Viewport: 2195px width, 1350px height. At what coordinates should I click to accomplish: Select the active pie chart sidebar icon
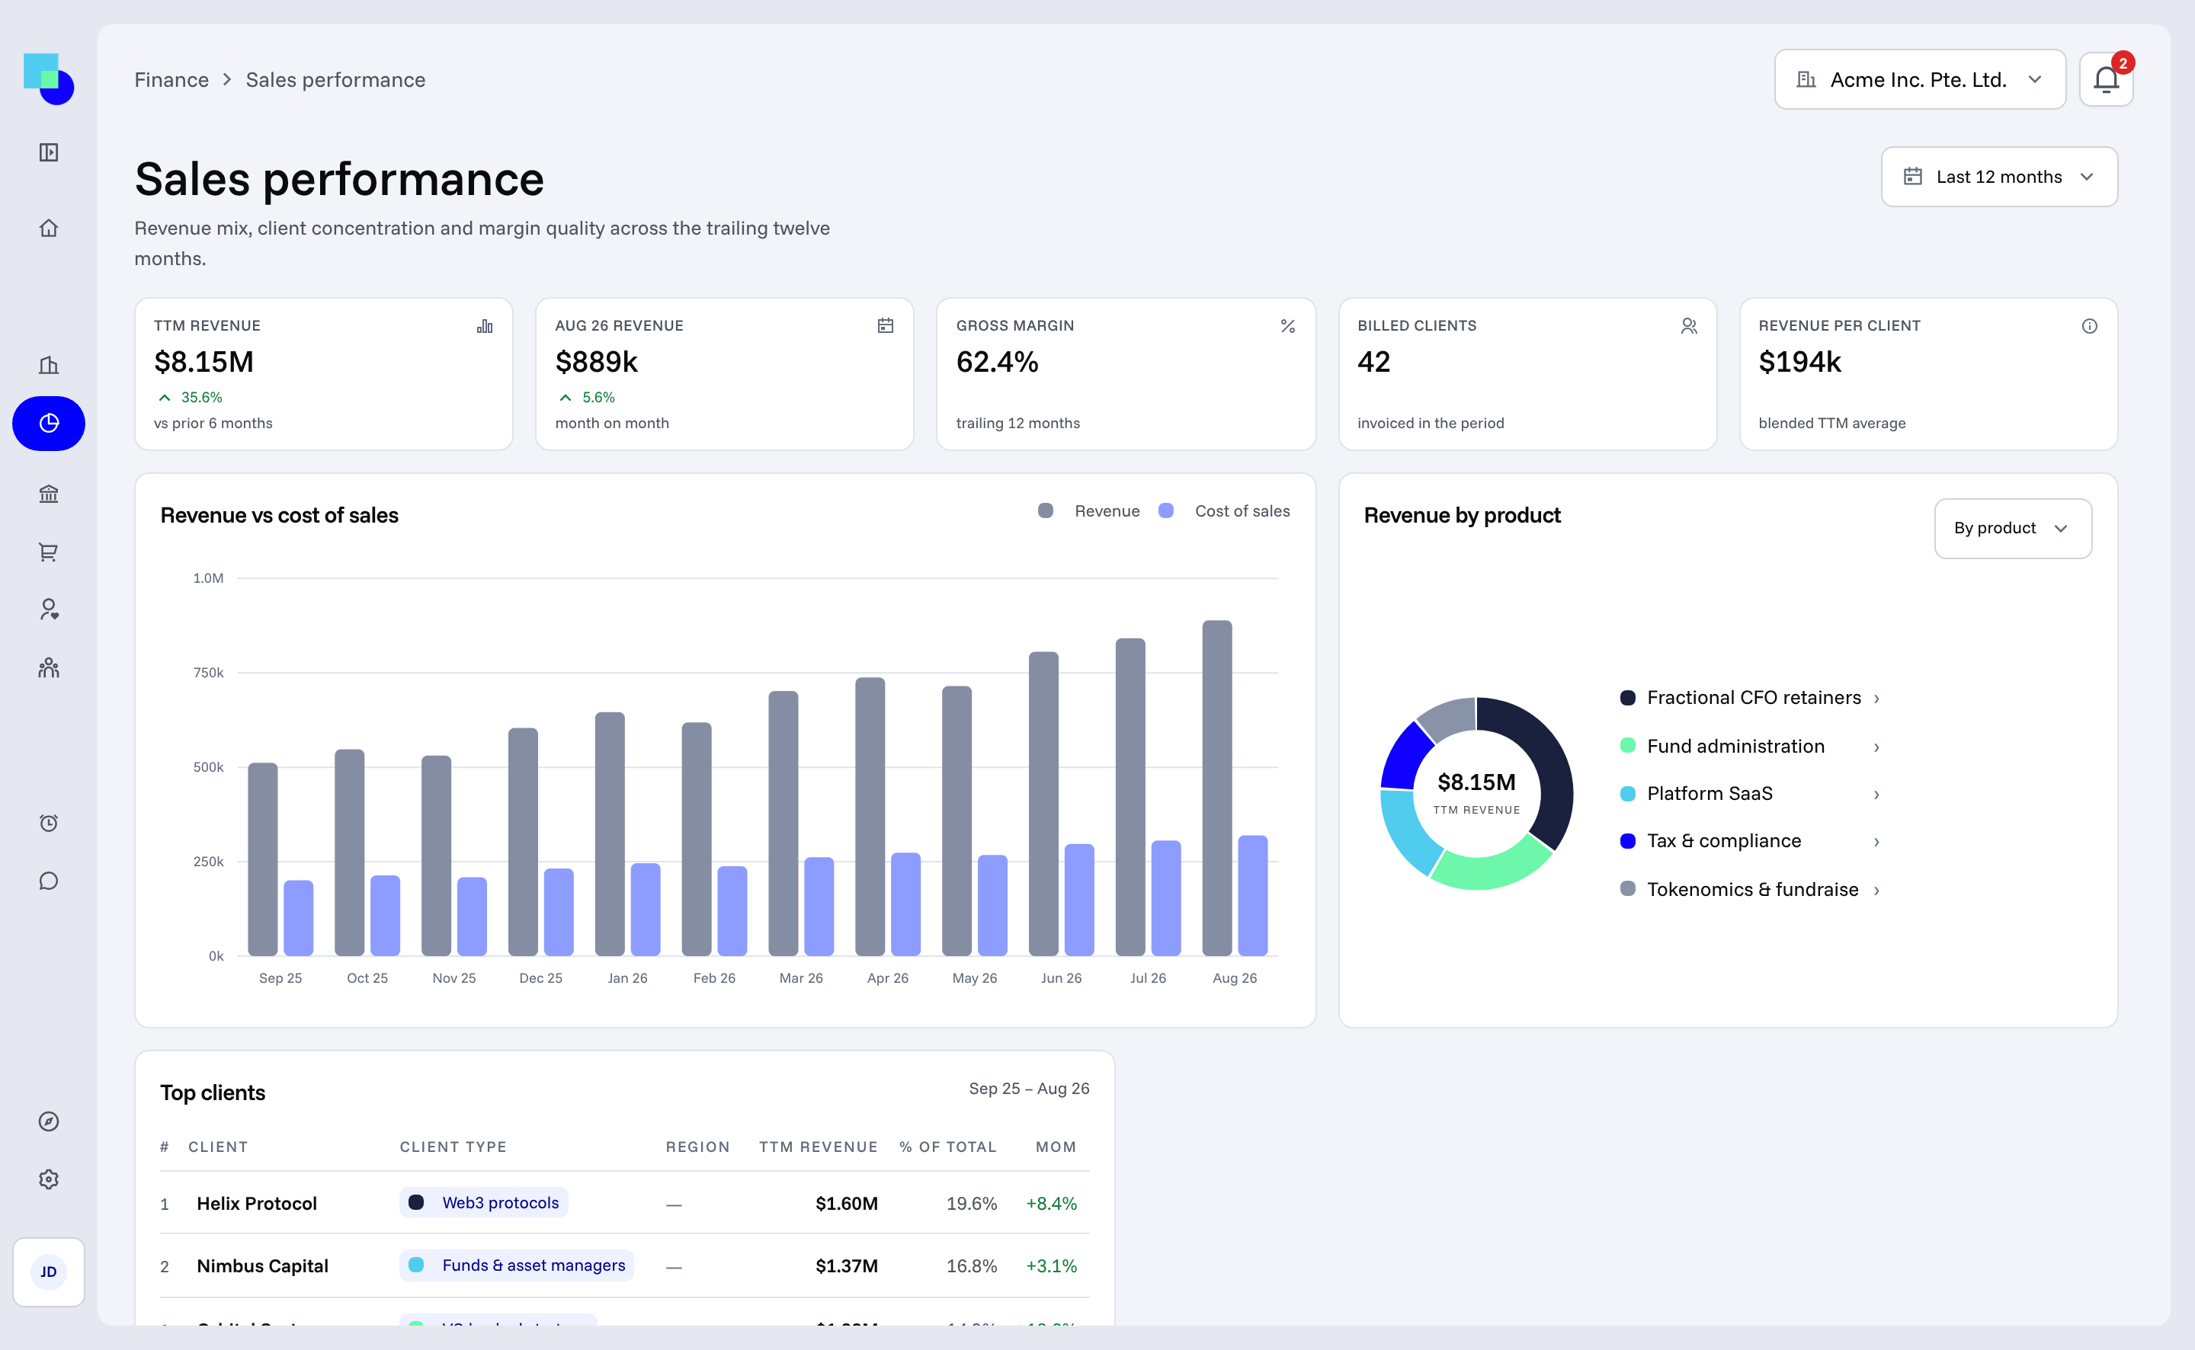tap(49, 424)
